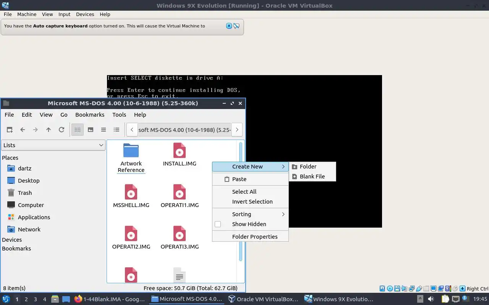Choose Blank File in Create New submenu
Screen dimensions: 489x305
point(313,177)
